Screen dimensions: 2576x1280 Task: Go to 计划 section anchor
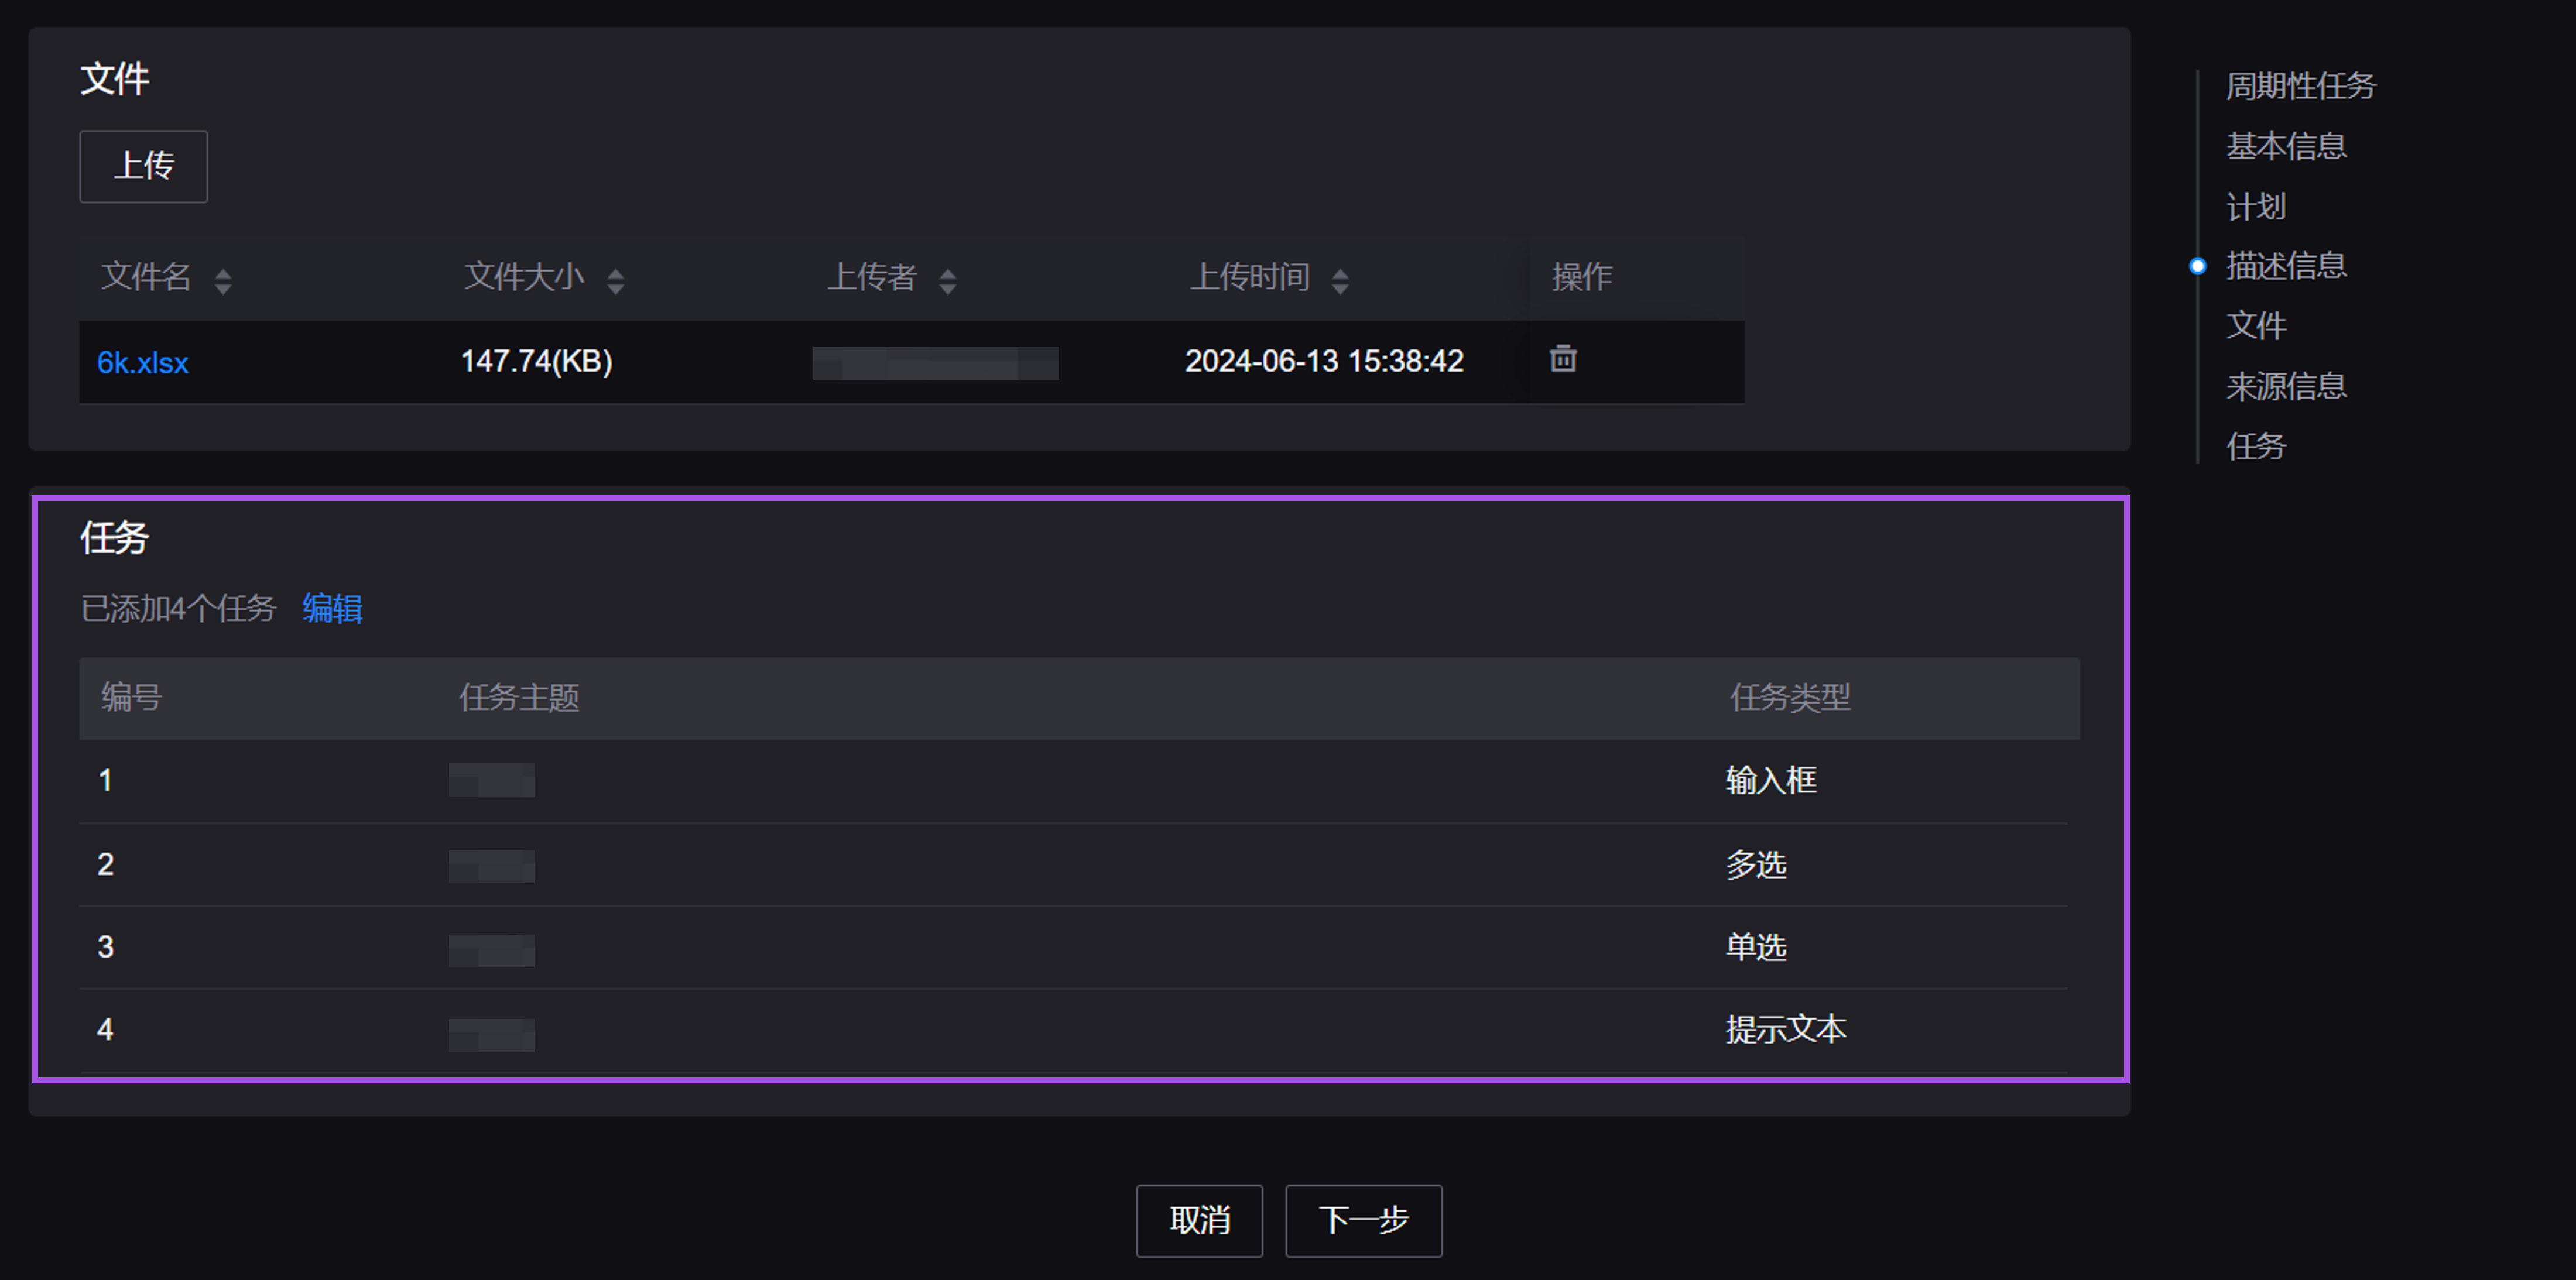(x=2256, y=206)
